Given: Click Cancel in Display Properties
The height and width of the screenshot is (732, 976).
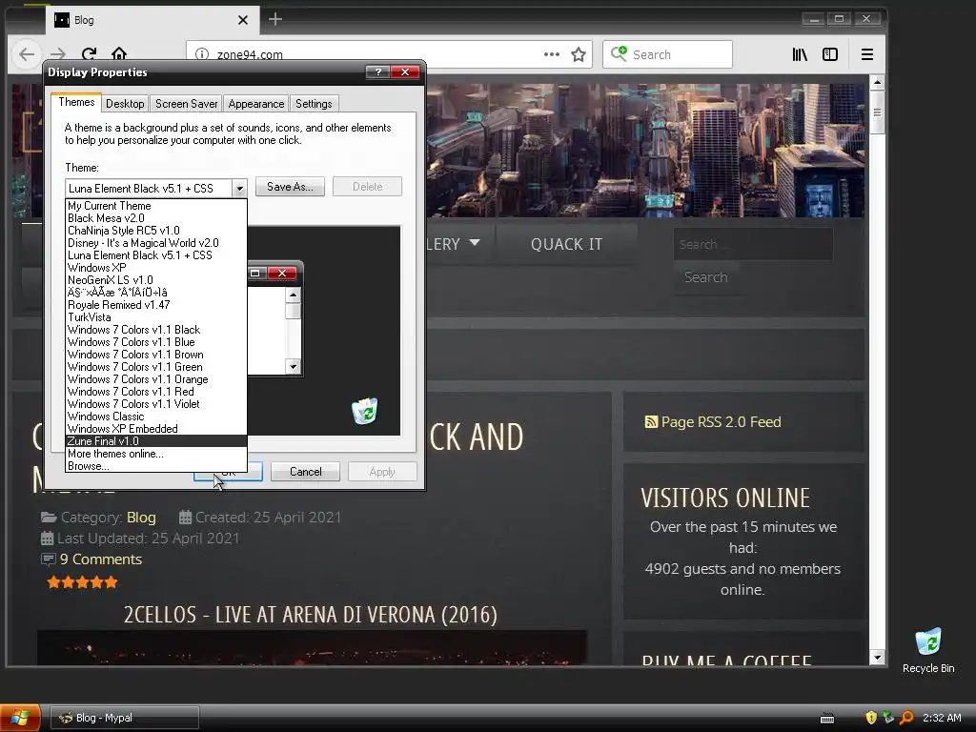Looking at the screenshot, I should [306, 472].
